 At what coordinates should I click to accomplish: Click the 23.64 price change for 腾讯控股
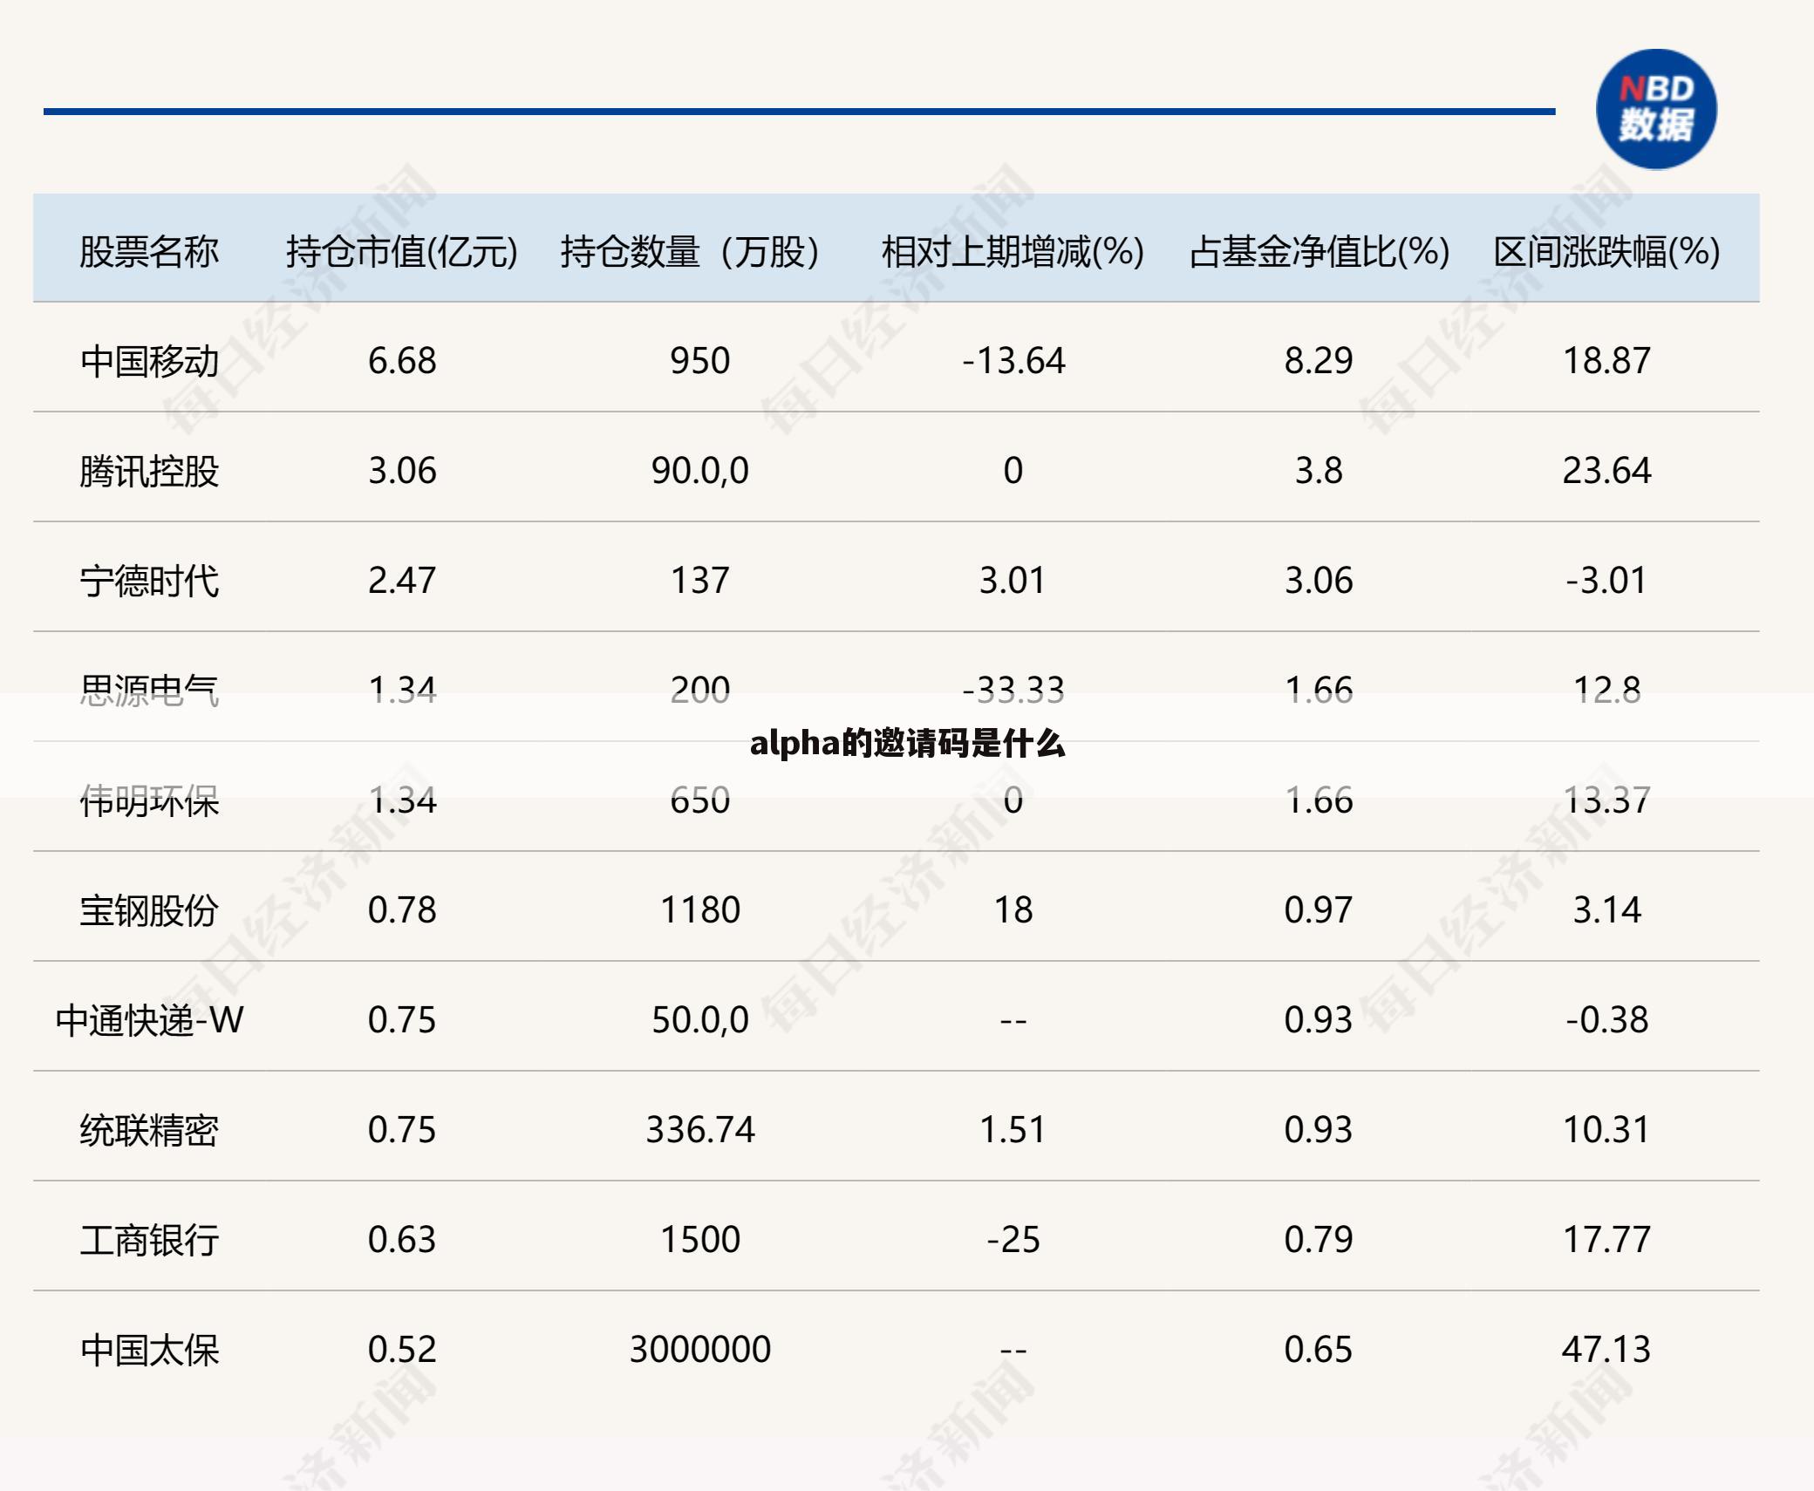1606,471
